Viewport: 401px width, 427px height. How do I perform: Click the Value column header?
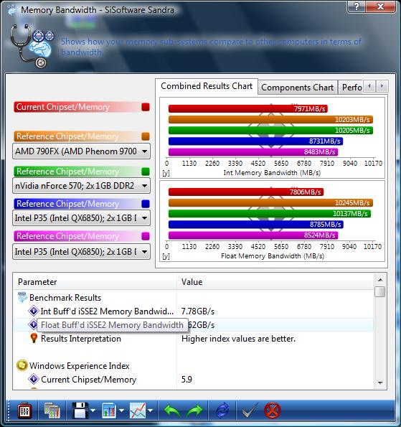pos(275,282)
